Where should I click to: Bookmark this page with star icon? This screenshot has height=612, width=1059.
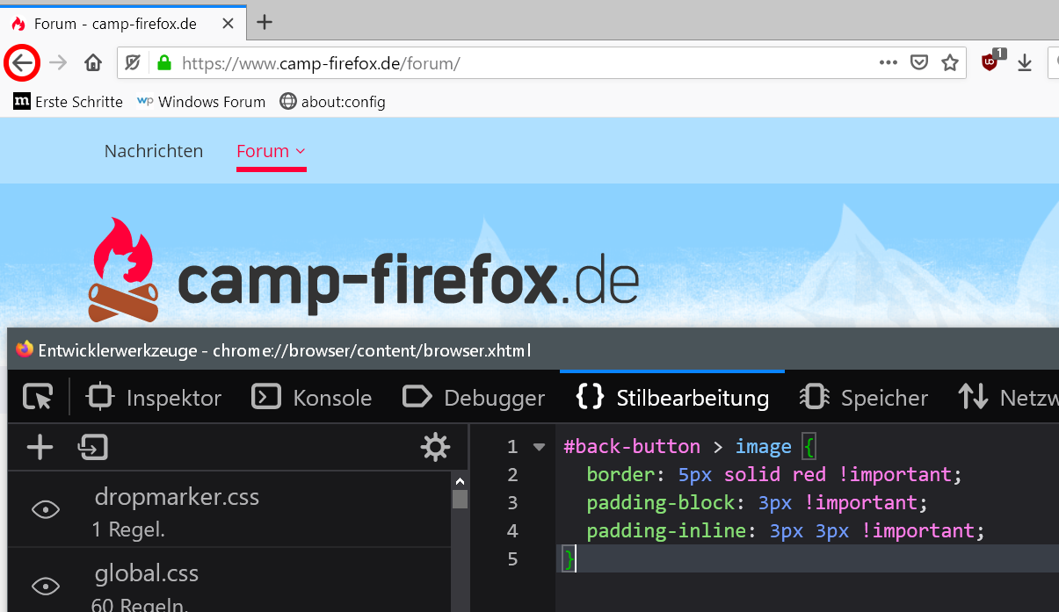click(x=949, y=62)
